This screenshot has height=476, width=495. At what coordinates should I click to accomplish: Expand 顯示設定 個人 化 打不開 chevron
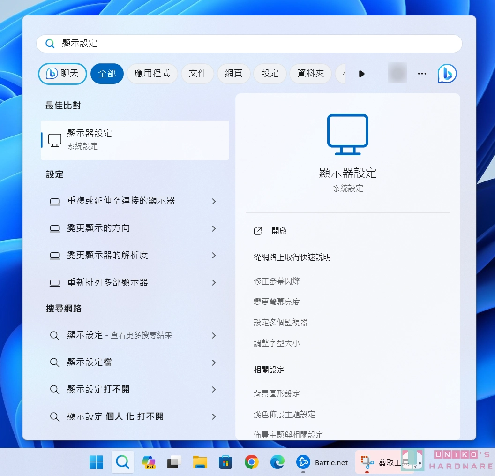click(x=214, y=416)
